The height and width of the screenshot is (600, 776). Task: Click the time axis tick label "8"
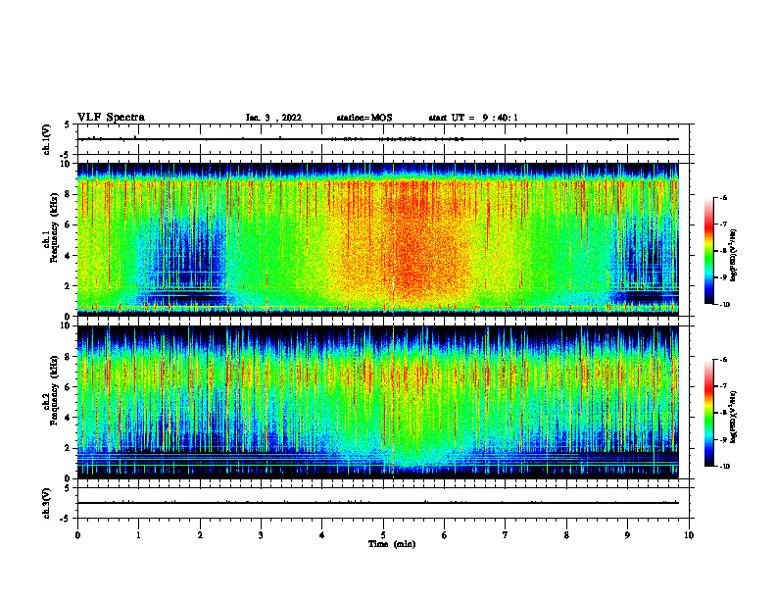coord(566,535)
